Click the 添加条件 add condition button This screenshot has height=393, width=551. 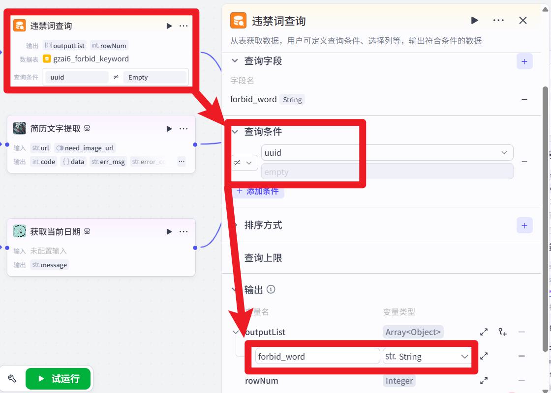(x=258, y=191)
